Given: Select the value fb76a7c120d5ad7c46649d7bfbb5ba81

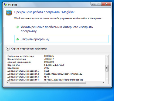Looking at the screenshot, I should click(x=63, y=80).
